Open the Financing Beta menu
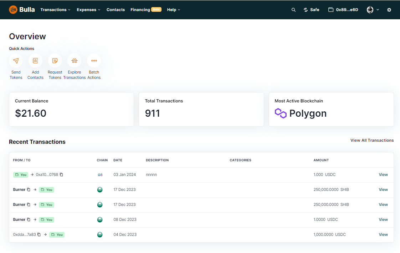The height and width of the screenshot is (253, 400). tap(145, 10)
